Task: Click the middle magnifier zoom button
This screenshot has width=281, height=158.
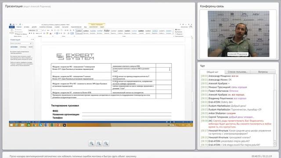Action: tap(99, 144)
